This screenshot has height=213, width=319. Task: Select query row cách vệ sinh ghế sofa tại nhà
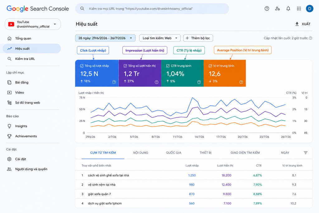click(193, 175)
